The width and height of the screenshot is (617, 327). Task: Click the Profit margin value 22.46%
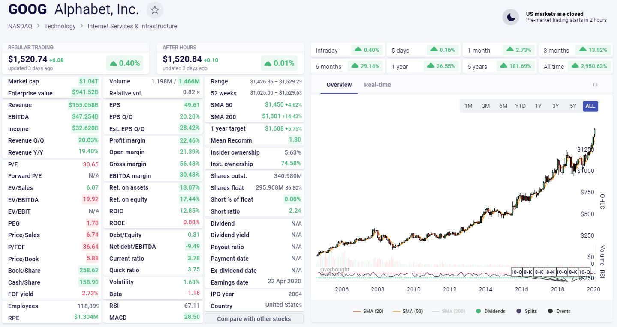pyautogui.click(x=190, y=140)
